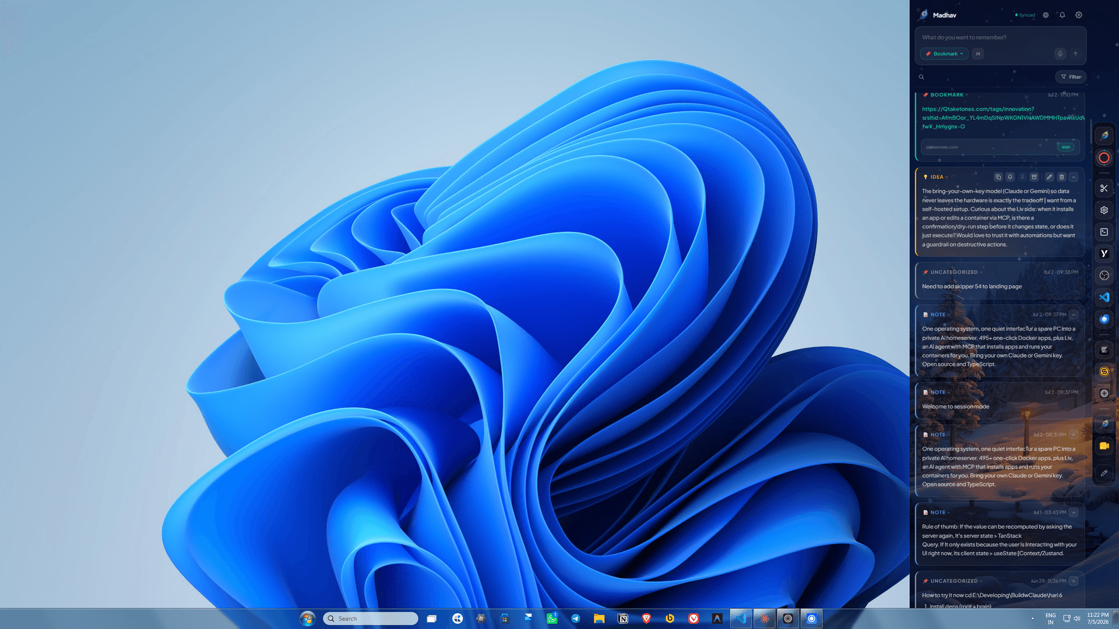Start voice input with the microphone button
Viewport: 1119px width, 629px height.
click(x=1060, y=54)
